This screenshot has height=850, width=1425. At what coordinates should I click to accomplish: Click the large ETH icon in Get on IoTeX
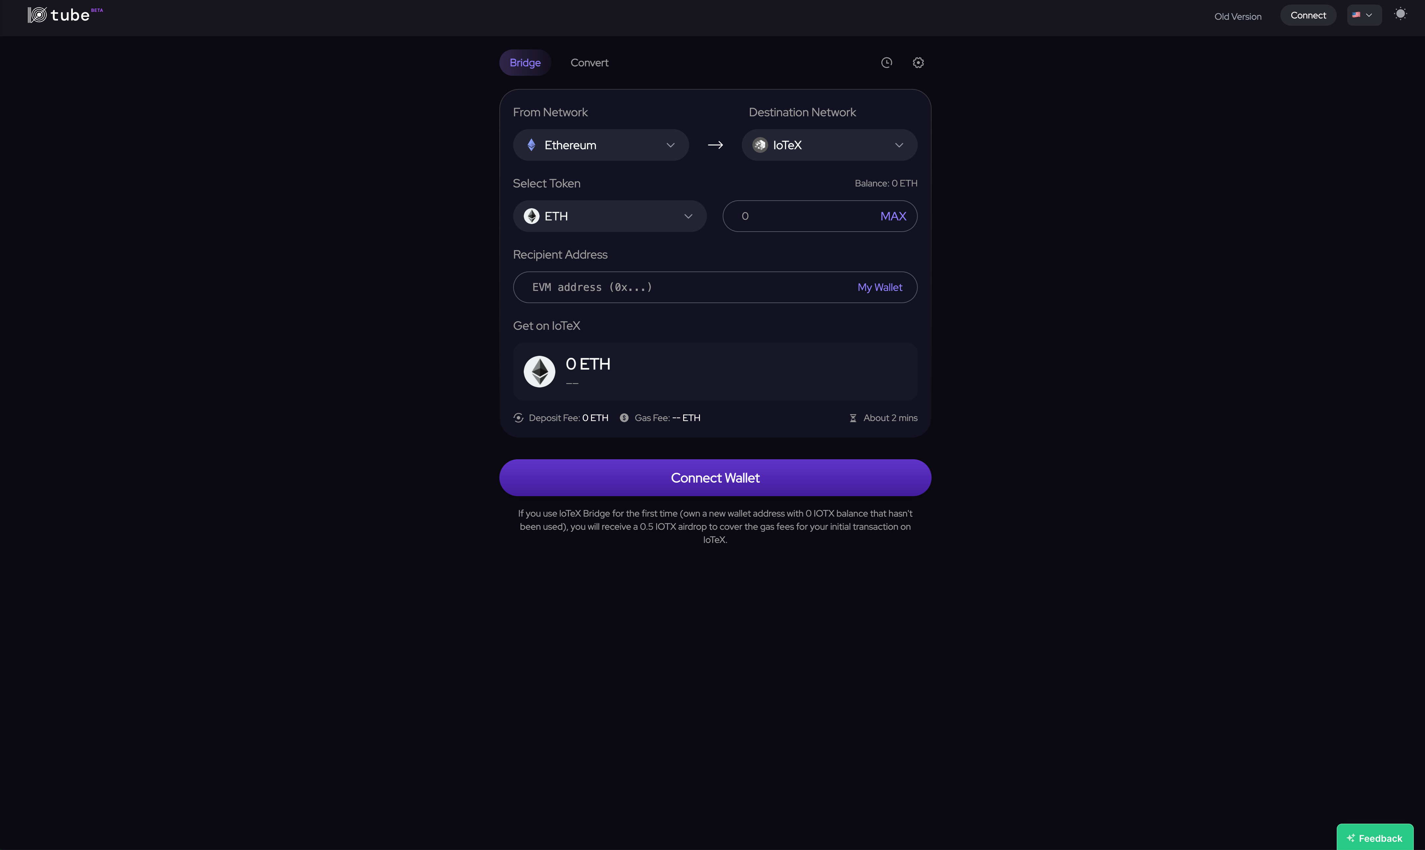tap(539, 372)
